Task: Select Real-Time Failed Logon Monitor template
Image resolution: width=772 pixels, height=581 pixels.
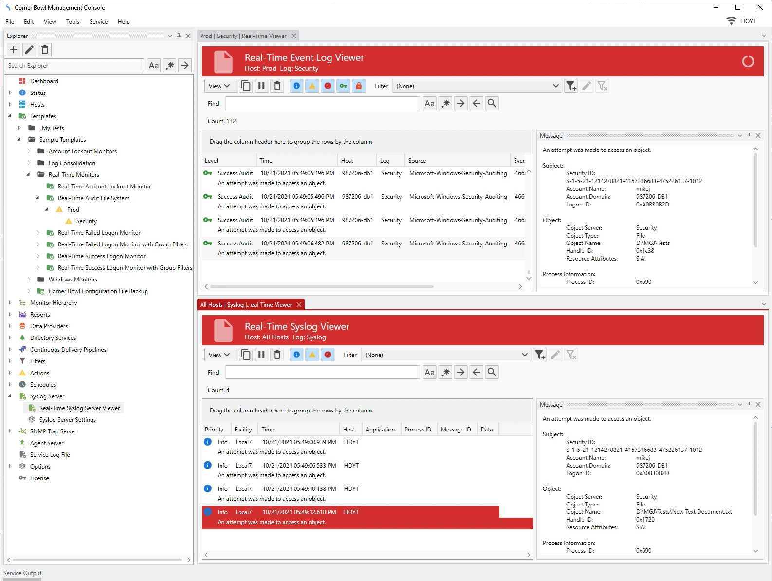Action: [x=99, y=233]
